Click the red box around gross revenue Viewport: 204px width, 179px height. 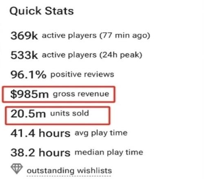pos(59,94)
